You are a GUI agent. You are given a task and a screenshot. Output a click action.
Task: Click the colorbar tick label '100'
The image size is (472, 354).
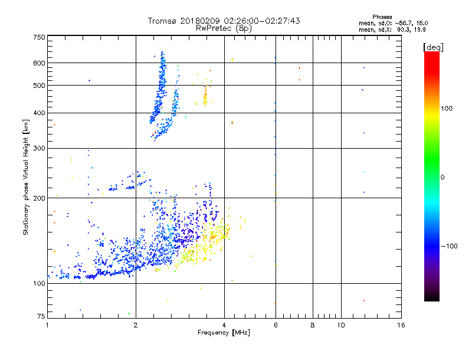point(447,109)
